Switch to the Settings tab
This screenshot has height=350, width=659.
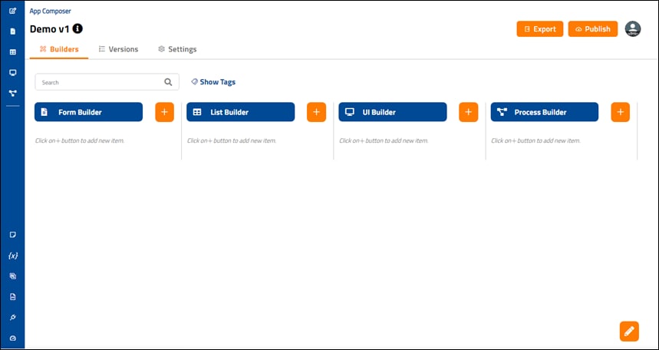(x=177, y=49)
